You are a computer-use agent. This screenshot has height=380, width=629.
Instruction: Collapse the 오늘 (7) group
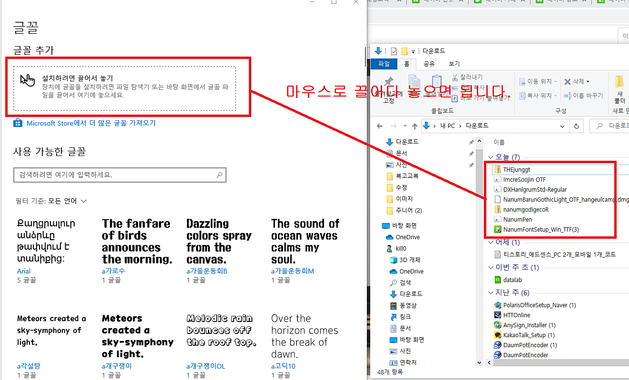491,157
